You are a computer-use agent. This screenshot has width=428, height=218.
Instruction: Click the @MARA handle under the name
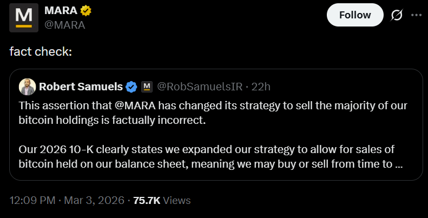point(64,24)
